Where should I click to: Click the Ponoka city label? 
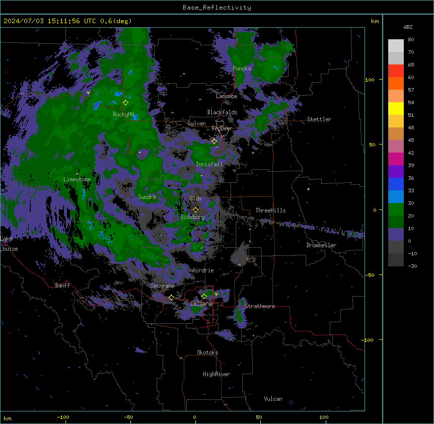[x=242, y=68]
